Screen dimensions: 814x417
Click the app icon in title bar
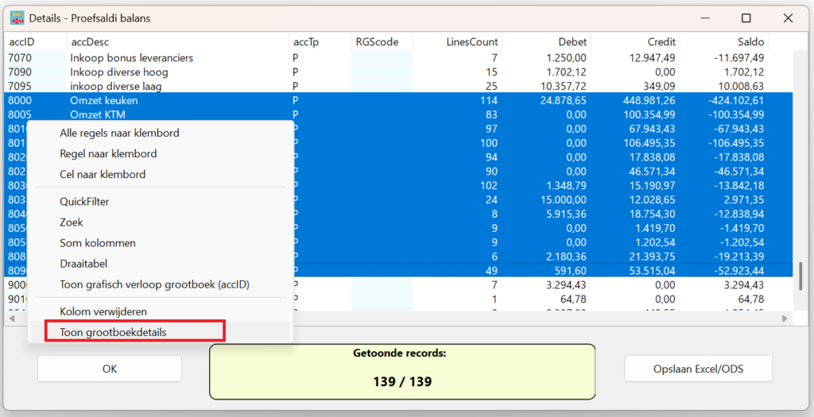[x=17, y=17]
